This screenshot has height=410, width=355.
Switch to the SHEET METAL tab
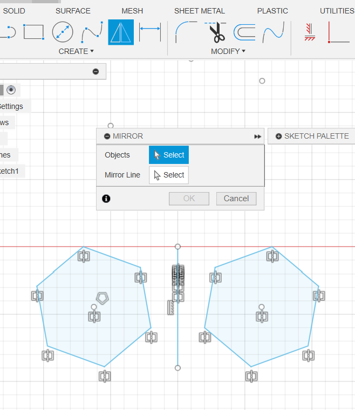(200, 11)
